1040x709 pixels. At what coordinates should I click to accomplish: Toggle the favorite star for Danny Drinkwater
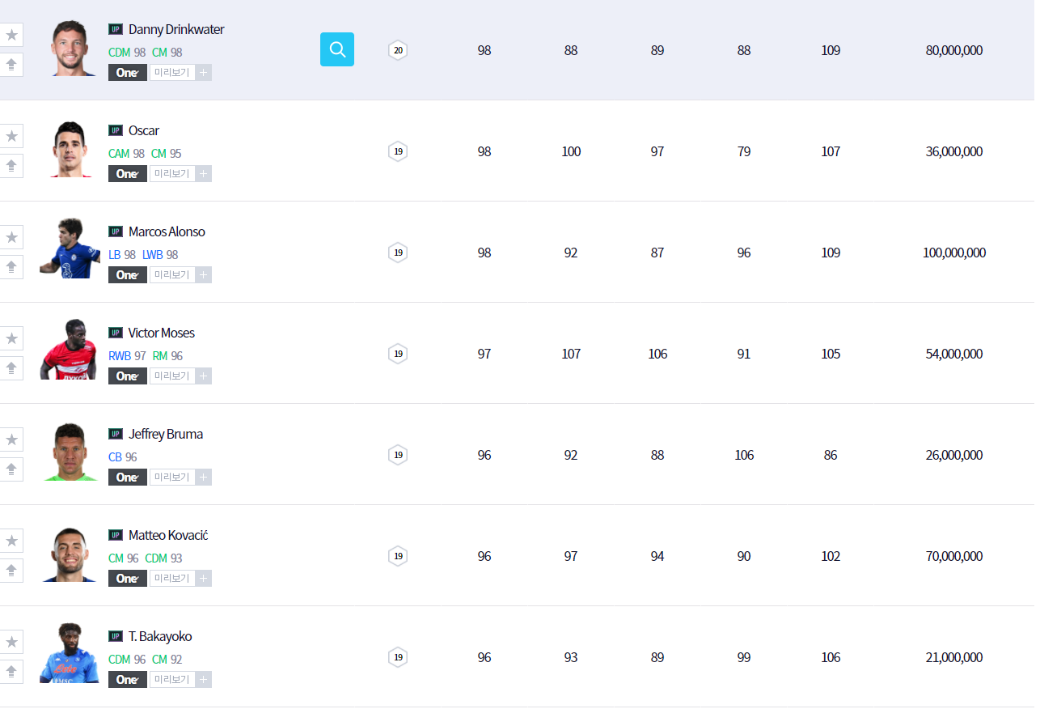pyautogui.click(x=11, y=35)
